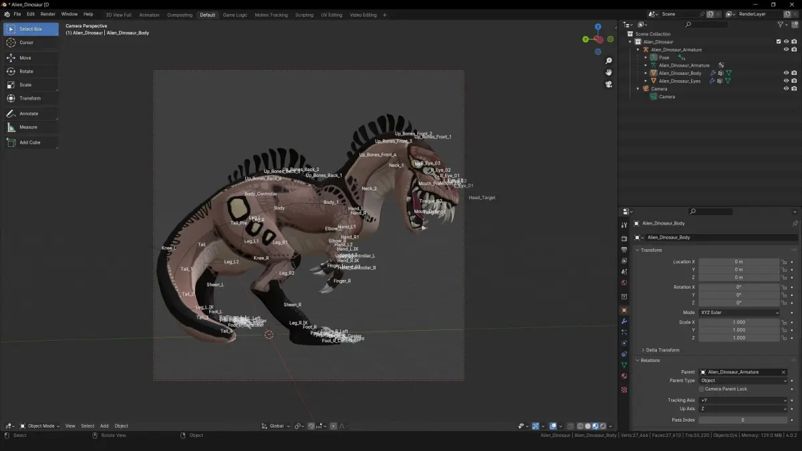The width and height of the screenshot is (802, 451).
Task: Open the rotation Mode XYZ Euler dropdown
Action: coord(739,313)
